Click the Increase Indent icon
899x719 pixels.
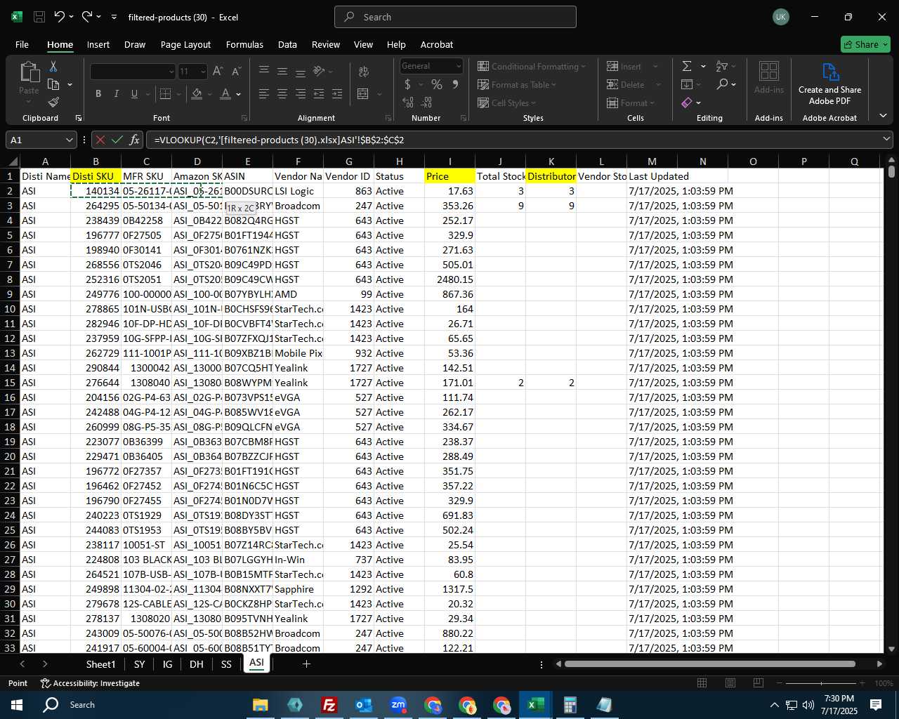(337, 93)
